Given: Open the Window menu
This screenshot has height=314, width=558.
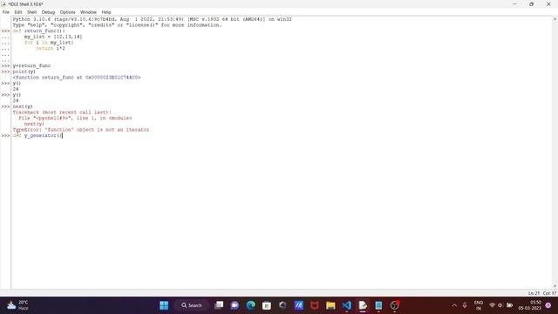Looking at the screenshot, I should pos(88,12).
